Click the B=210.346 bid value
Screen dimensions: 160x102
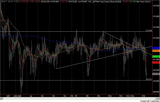[x=45, y=2]
